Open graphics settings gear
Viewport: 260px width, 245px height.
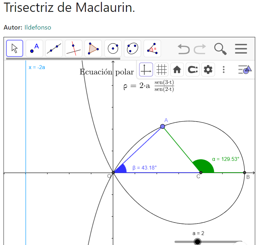[x=208, y=69]
